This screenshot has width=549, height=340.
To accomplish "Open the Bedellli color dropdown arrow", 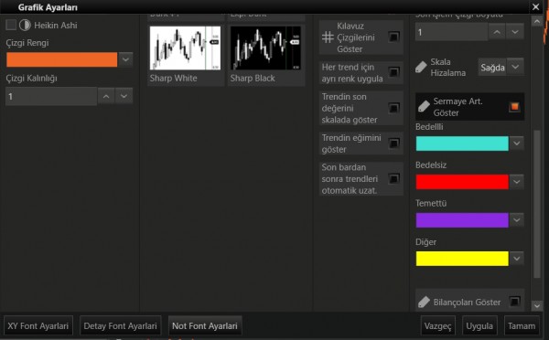I will [x=517, y=143].
